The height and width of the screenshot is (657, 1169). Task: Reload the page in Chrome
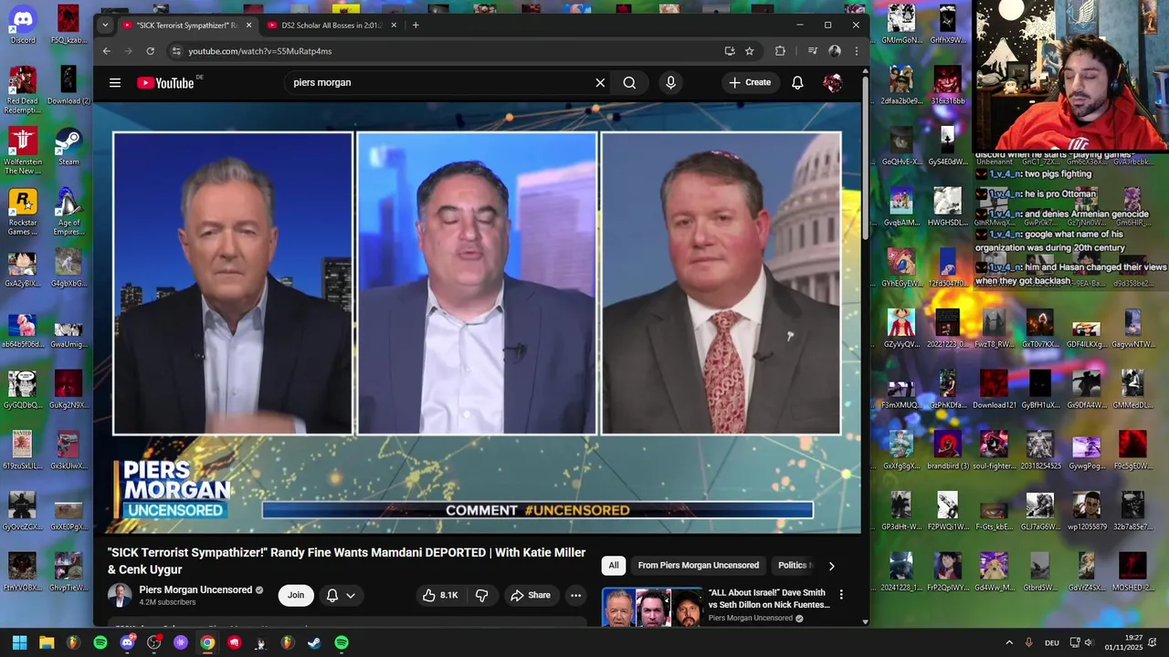click(x=151, y=51)
